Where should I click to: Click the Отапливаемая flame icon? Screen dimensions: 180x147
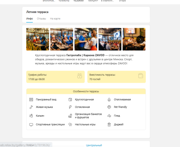(109, 100)
